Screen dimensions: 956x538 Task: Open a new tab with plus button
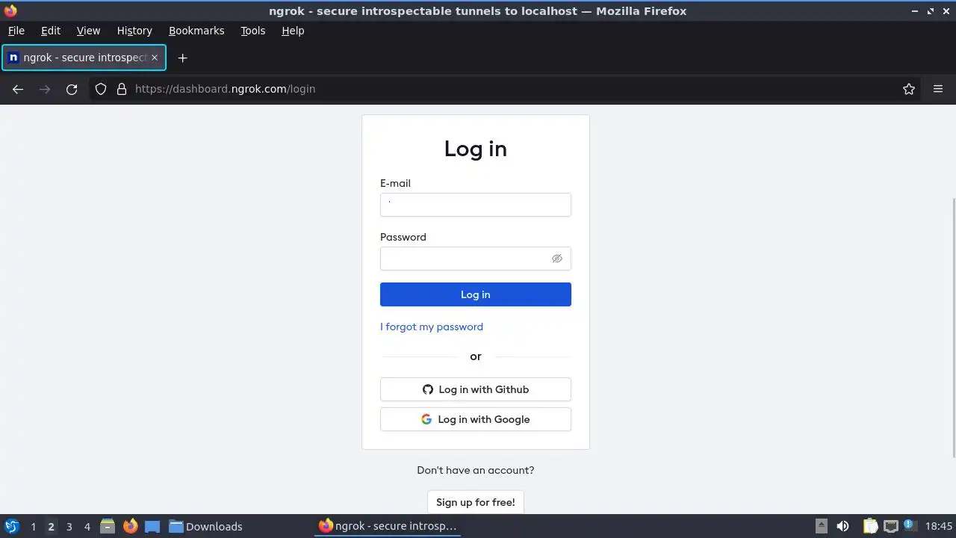click(x=182, y=58)
